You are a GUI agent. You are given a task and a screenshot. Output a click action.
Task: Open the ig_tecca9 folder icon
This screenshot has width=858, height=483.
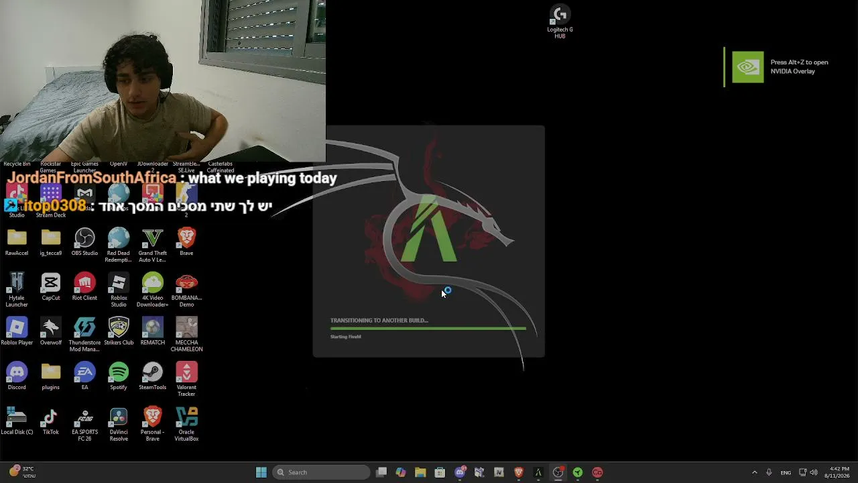click(x=51, y=243)
